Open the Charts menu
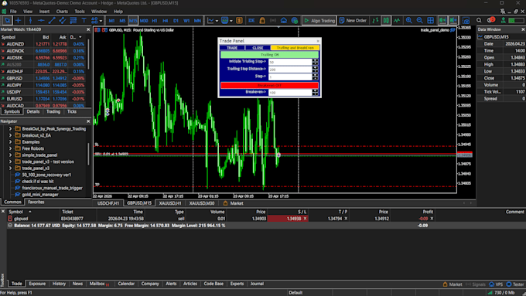The width and height of the screenshot is (526, 296). [x=62, y=12]
